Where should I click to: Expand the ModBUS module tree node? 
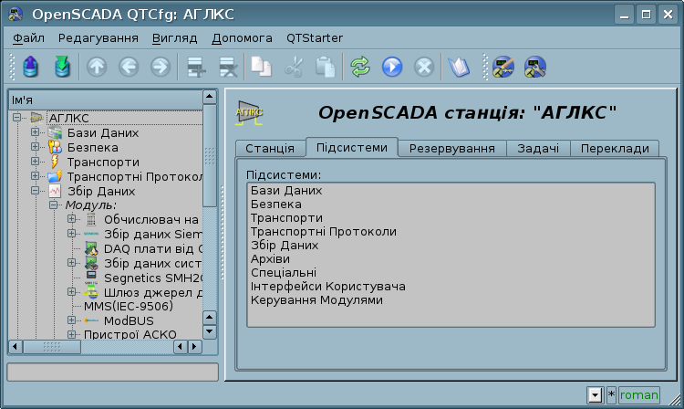click(x=72, y=321)
